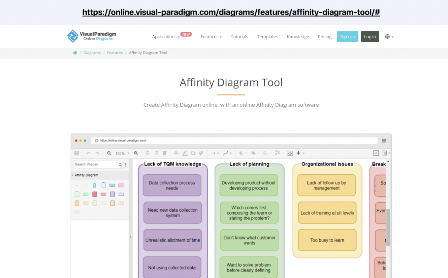
Task: Pick the blue note card shape in palette
Action: pos(112,185)
